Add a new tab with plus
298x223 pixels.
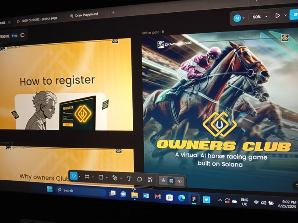[113, 12]
